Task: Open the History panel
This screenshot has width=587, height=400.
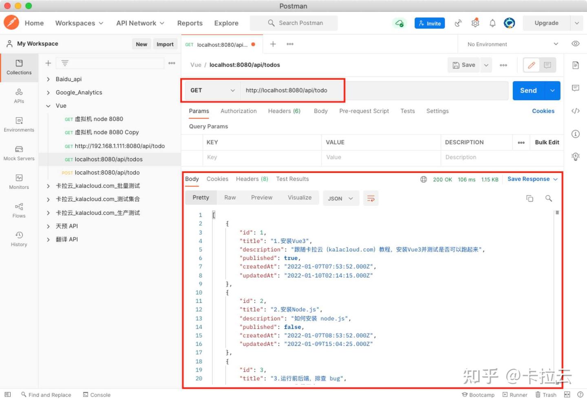Action: pos(19,239)
